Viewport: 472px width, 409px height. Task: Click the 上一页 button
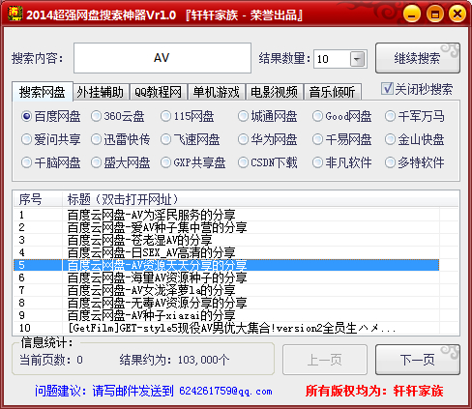pyautogui.click(x=325, y=360)
